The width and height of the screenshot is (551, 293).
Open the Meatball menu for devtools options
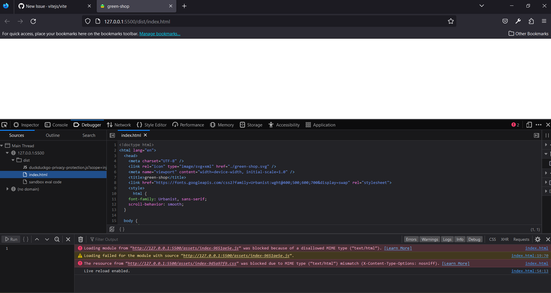[539, 125]
